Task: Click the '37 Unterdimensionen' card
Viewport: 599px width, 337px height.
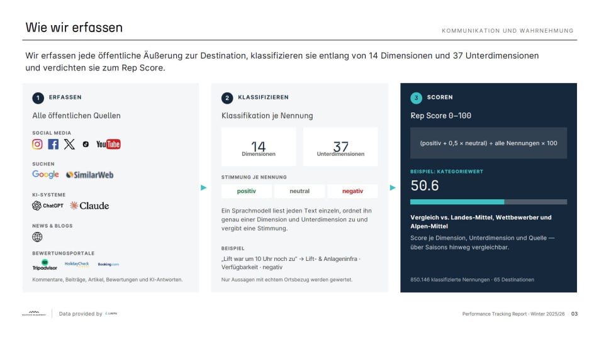Action: (340, 146)
